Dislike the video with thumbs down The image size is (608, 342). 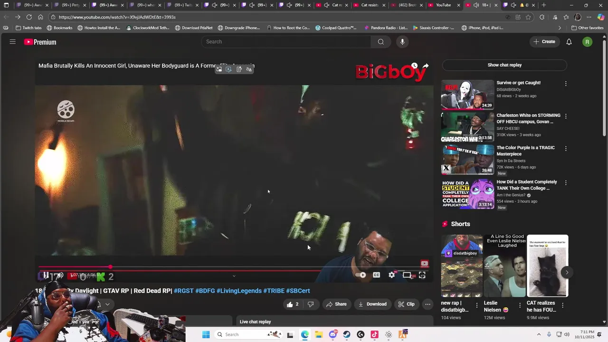pyautogui.click(x=311, y=304)
